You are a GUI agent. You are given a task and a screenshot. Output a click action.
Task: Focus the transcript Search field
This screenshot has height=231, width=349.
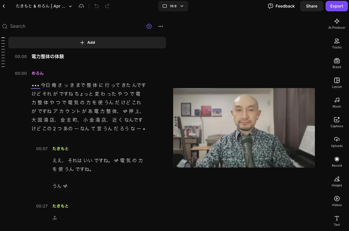pyautogui.click(x=73, y=26)
